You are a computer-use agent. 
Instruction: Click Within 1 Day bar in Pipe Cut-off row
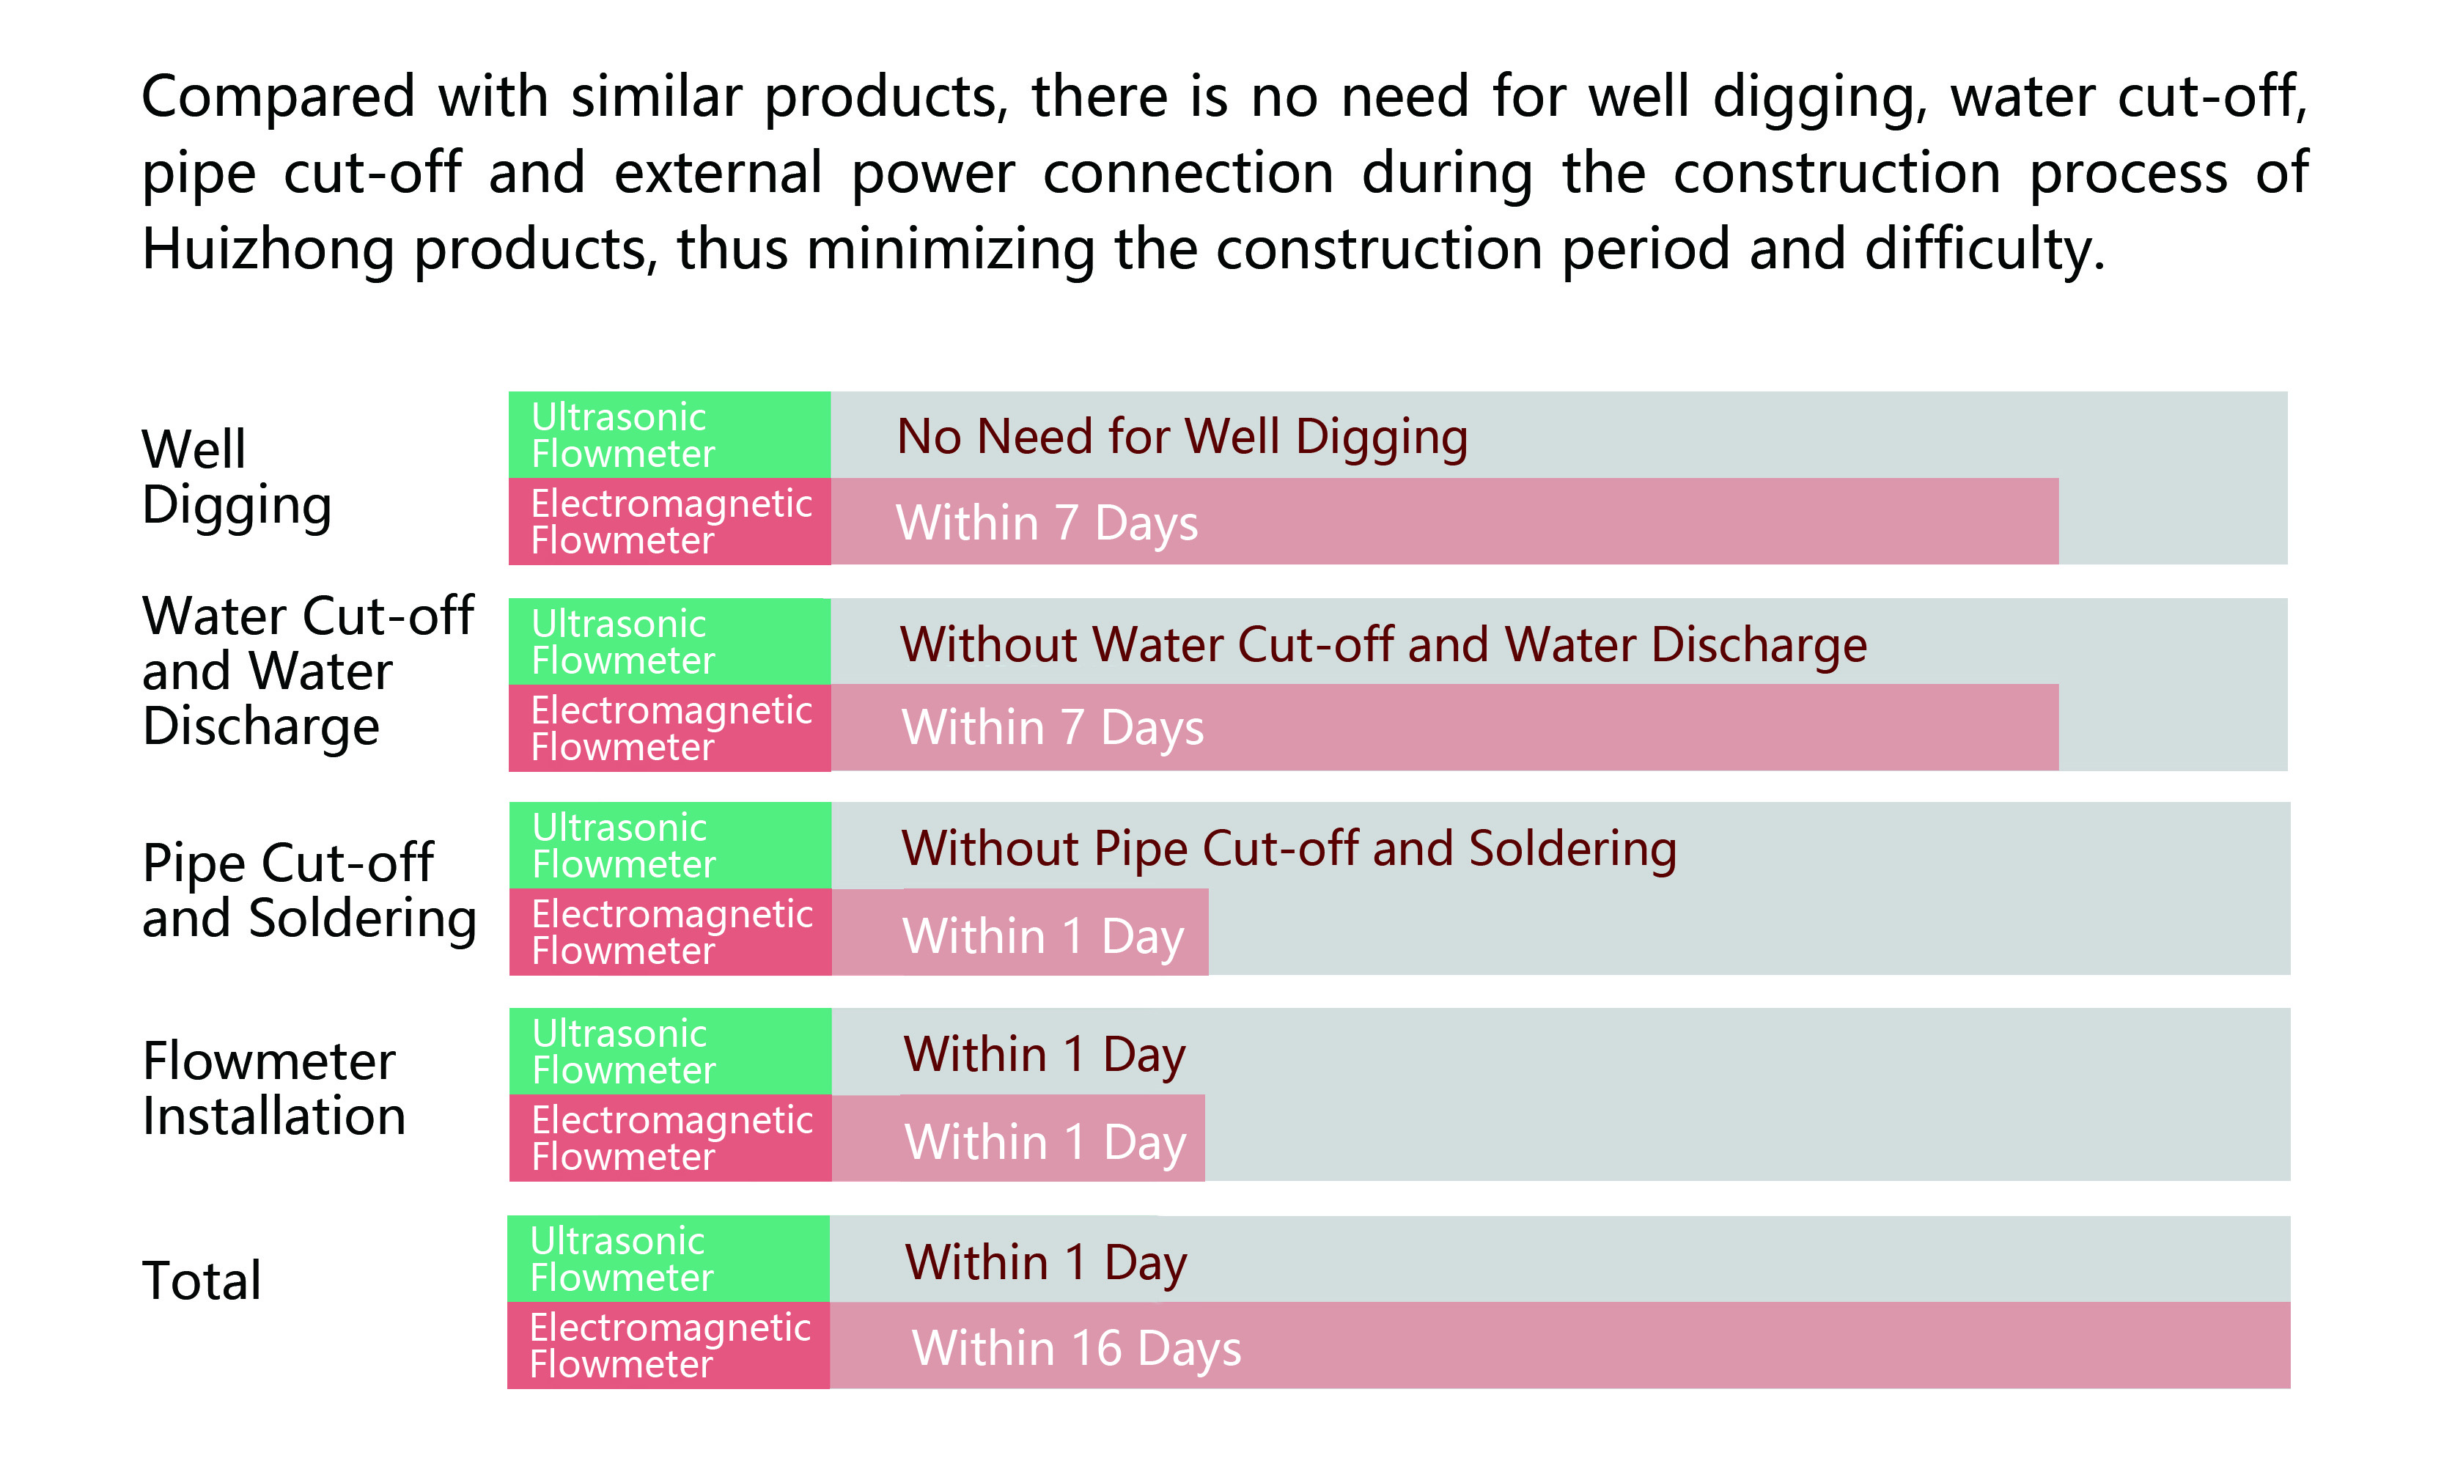tap(1020, 932)
